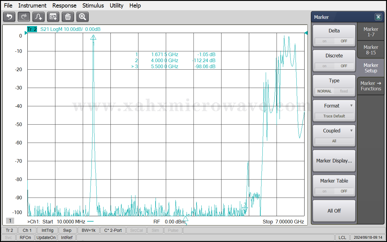The height and width of the screenshot is (242, 387).
Task: Click the Redo arrow toolbar icon
Action: (x=24, y=17)
